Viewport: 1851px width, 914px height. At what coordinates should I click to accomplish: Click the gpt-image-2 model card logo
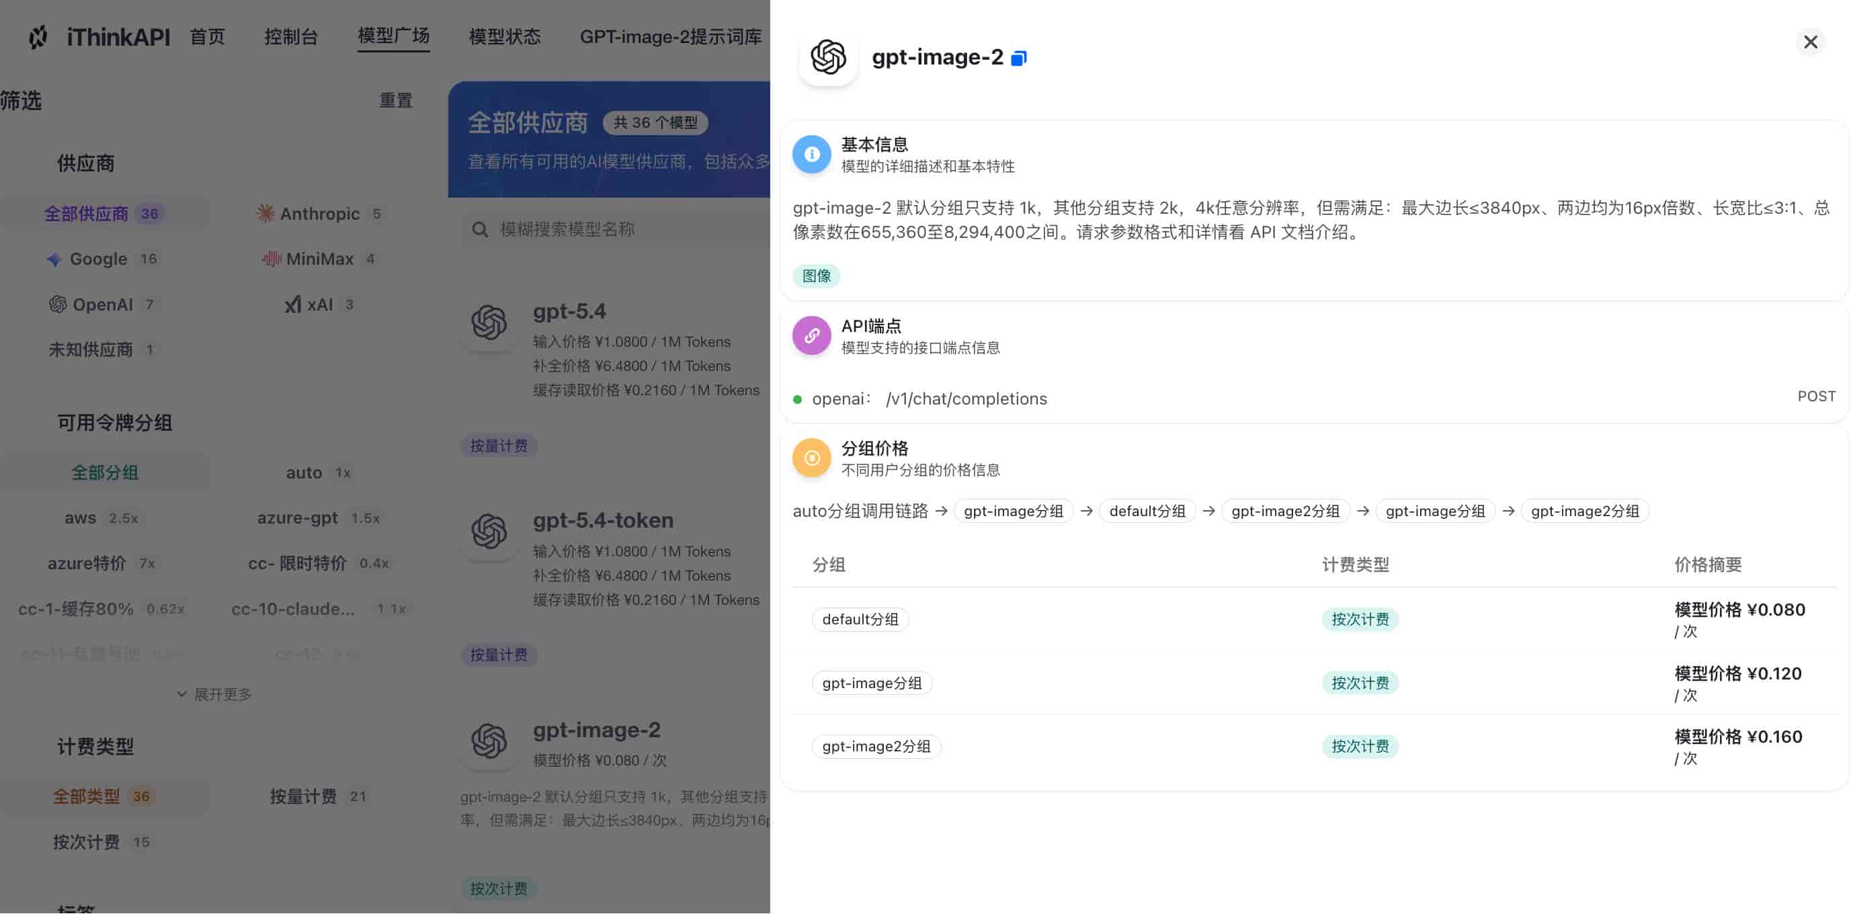tap(489, 741)
